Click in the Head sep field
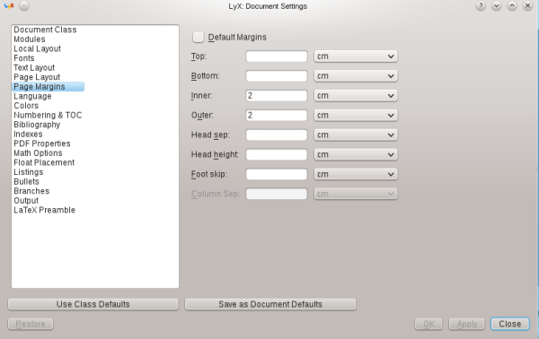This screenshot has width=539, height=339. [x=277, y=135]
